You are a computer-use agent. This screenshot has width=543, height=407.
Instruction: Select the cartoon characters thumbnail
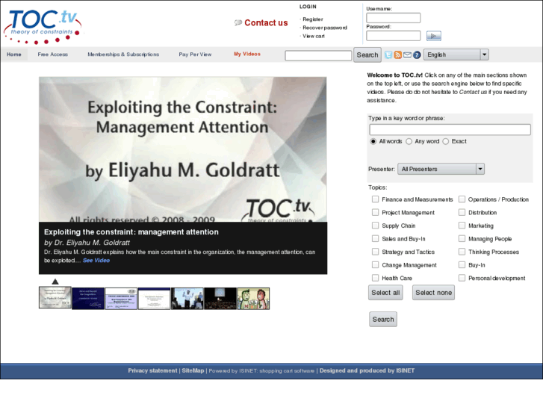(253, 299)
